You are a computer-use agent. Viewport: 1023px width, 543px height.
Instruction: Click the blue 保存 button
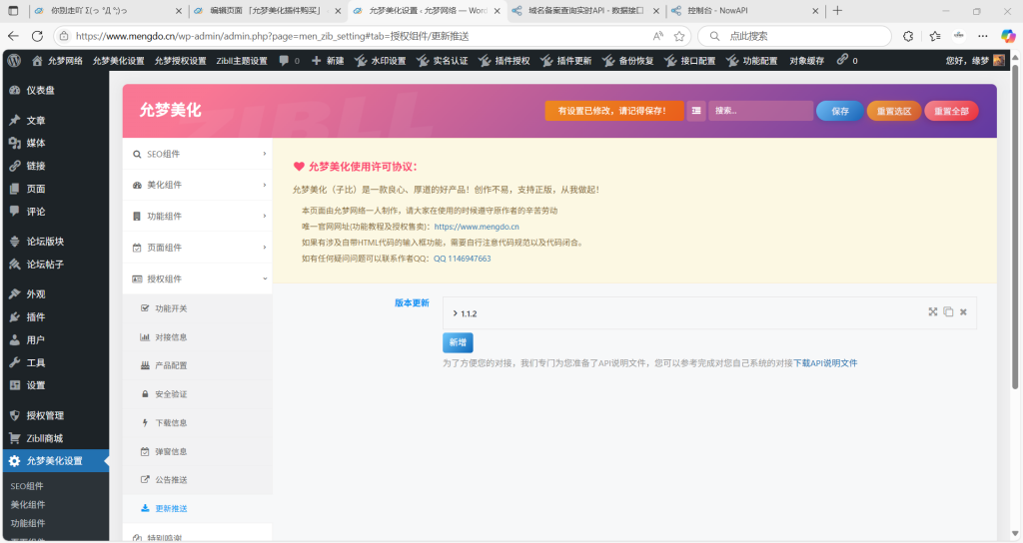[x=840, y=111]
